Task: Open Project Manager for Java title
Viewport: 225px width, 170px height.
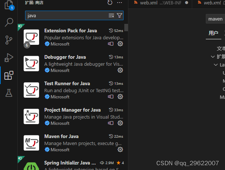Action: coord(72,110)
